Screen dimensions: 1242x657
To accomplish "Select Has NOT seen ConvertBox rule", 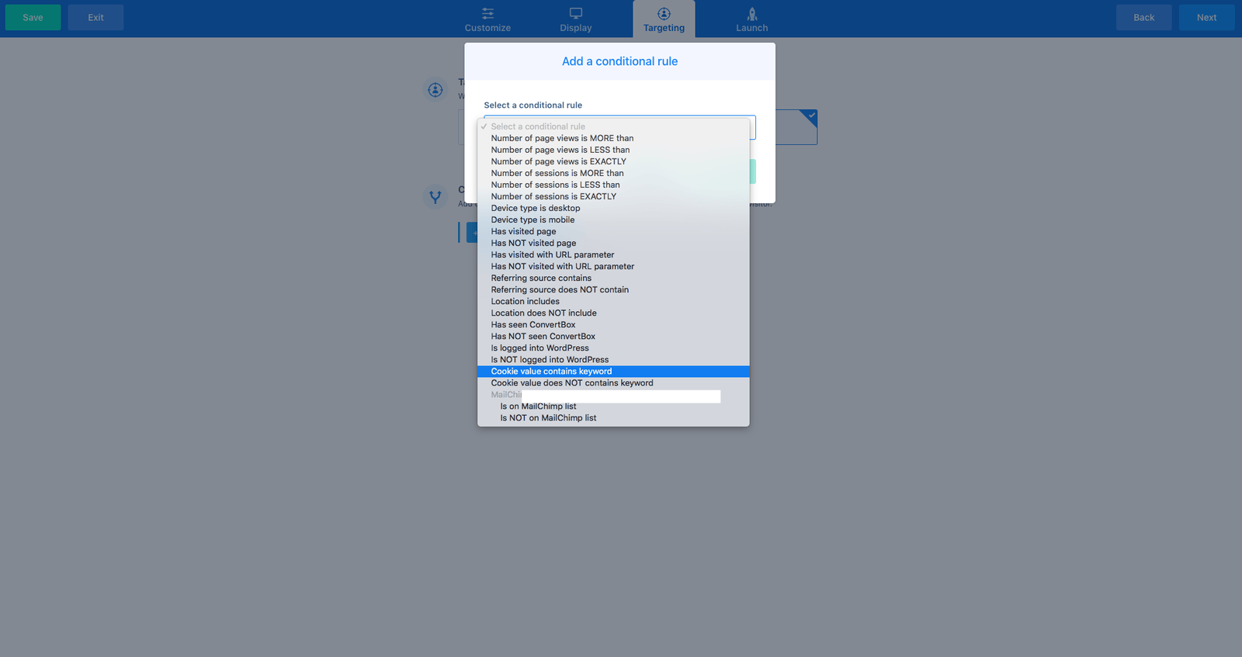I will click(613, 336).
